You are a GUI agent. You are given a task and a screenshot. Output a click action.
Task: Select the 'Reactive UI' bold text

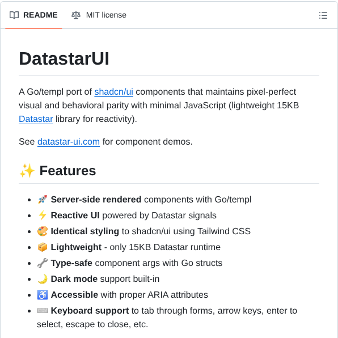click(x=75, y=216)
